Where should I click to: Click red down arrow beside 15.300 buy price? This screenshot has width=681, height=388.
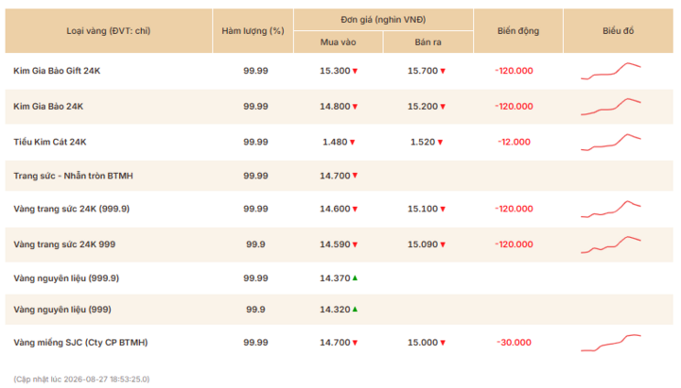coord(355,71)
